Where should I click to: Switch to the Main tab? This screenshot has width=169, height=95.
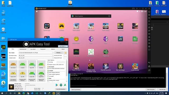(13, 49)
